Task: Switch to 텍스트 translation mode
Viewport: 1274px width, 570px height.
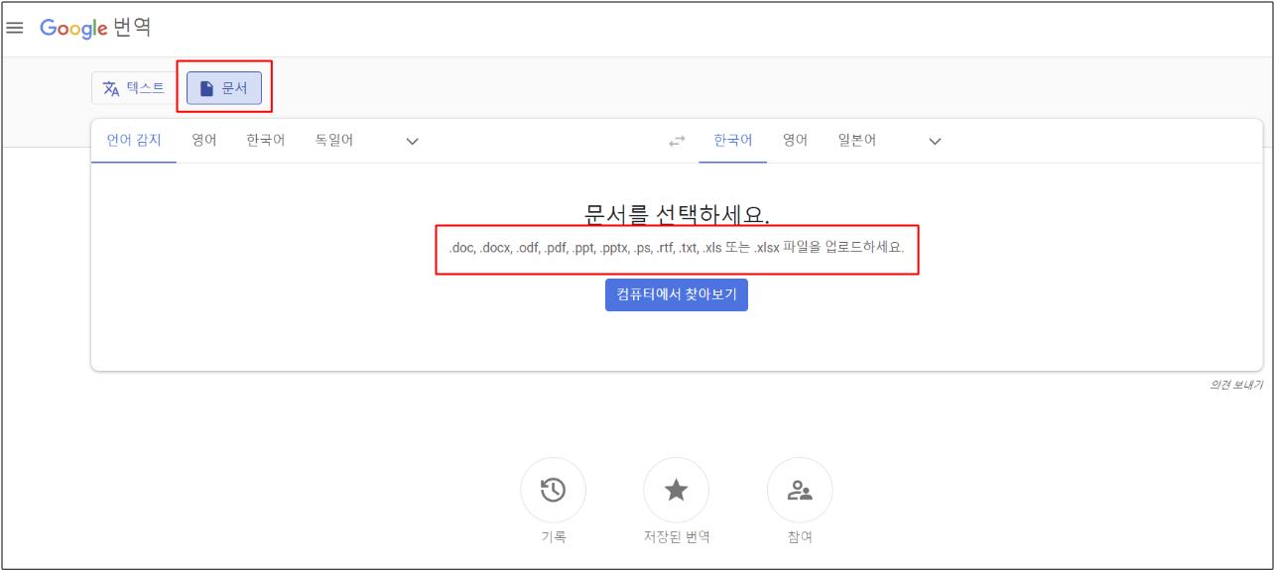Action: click(x=134, y=88)
